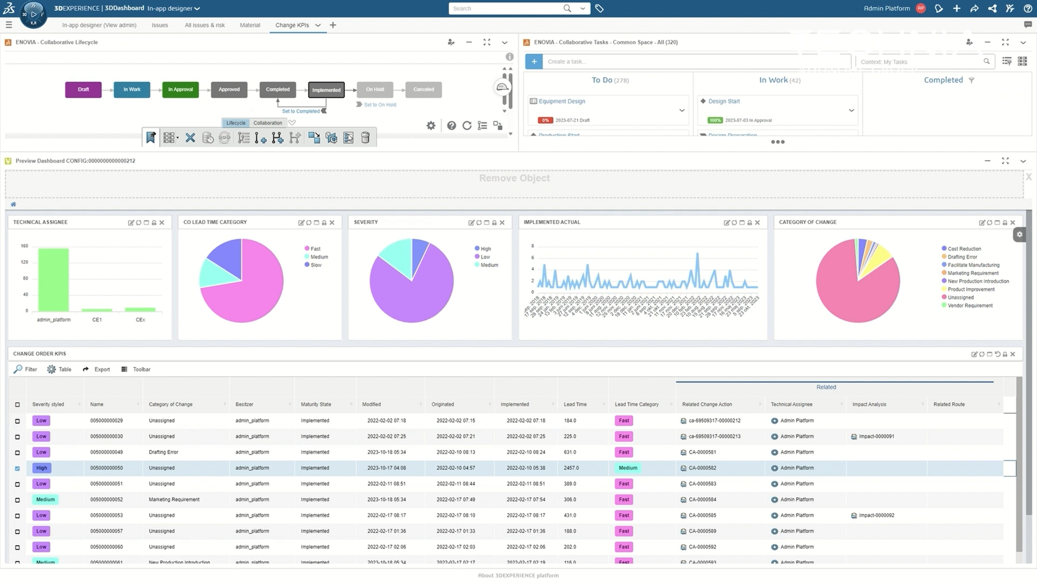Screen dimensions: 1037x583
Task: Switch to the Collaboration tab
Action: (x=267, y=123)
